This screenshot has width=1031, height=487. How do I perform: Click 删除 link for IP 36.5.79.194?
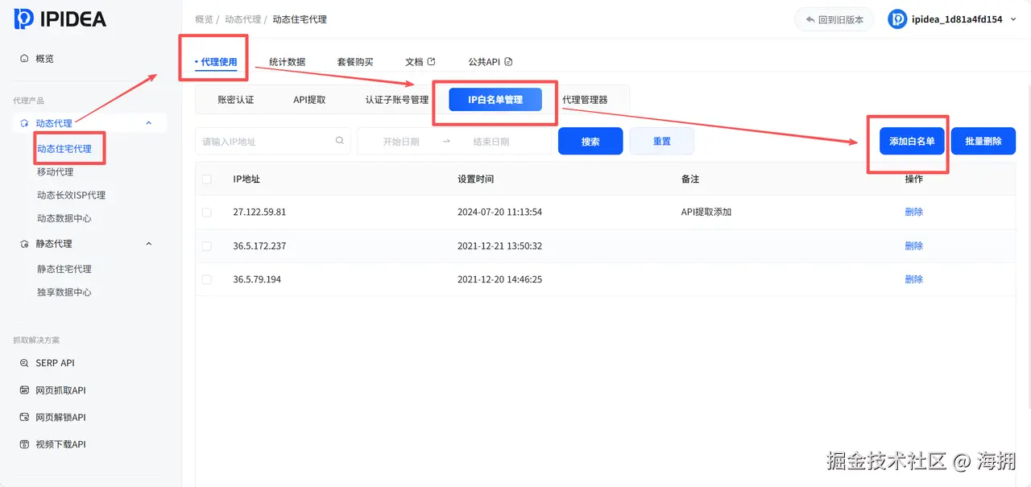[913, 279]
